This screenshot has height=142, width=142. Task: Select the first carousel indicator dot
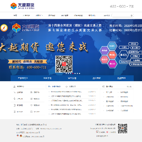(66, 73)
